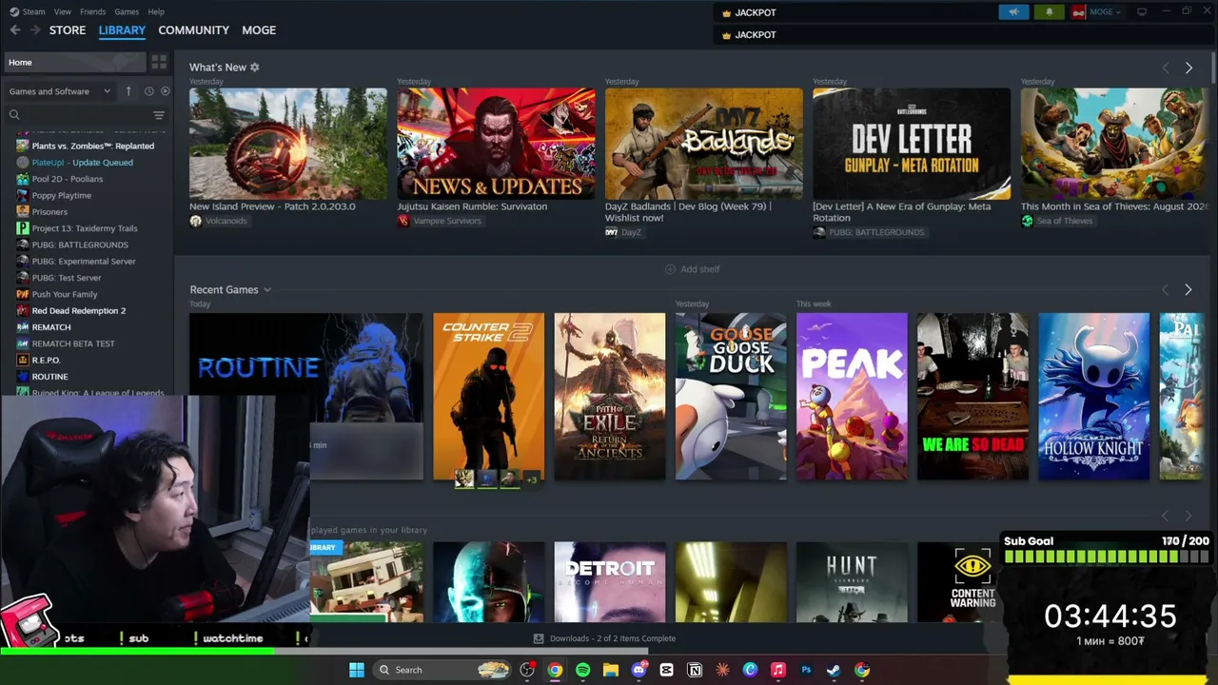Open Spotify from the taskbar
This screenshot has height=685, width=1218.
(582, 670)
